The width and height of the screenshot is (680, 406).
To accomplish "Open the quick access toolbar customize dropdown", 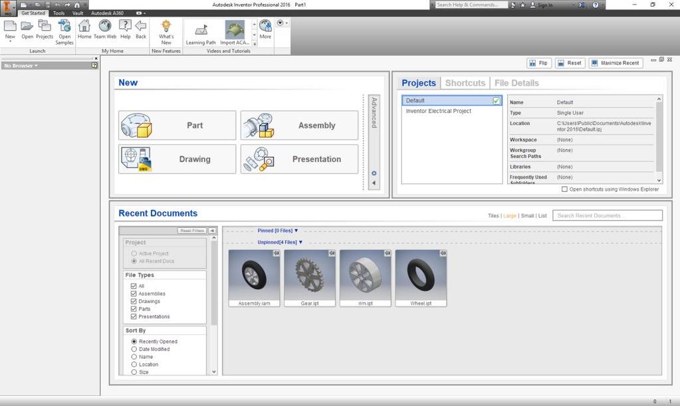I will (85, 5).
